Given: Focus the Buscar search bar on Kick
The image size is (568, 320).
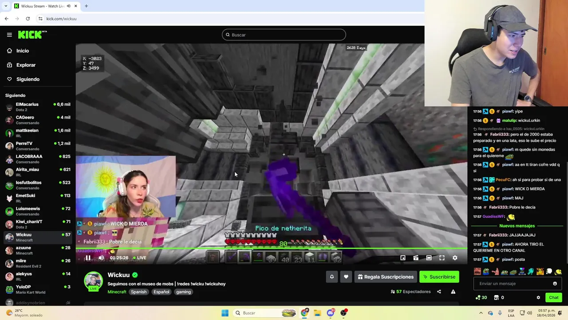Looking at the screenshot, I should tap(284, 35).
